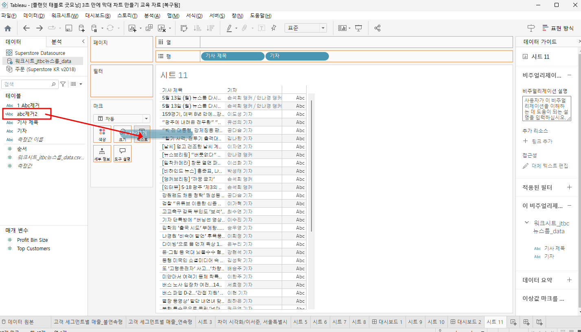Add a new data source from toolbar
The width and height of the screenshot is (581, 332).
[x=82, y=28]
